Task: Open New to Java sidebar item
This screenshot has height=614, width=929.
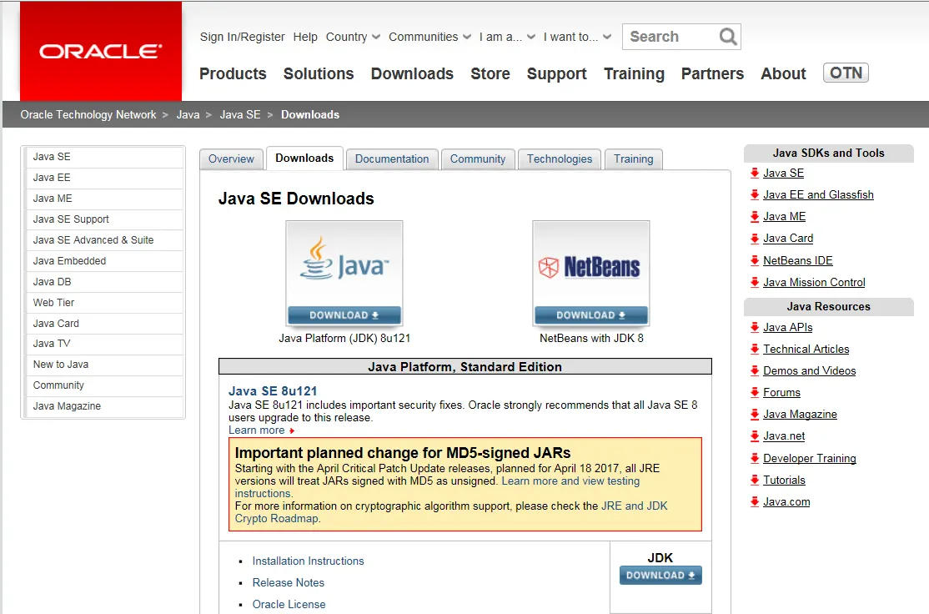Action: (104, 365)
